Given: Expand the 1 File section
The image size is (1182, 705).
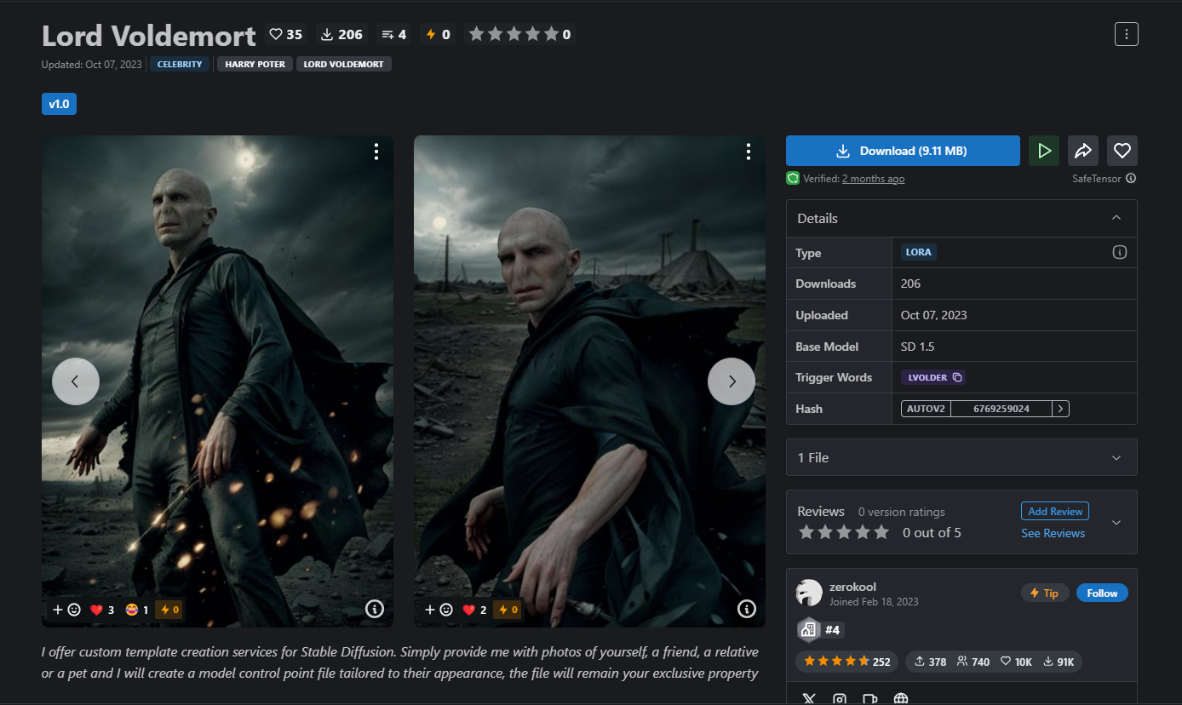Looking at the screenshot, I should 961,457.
